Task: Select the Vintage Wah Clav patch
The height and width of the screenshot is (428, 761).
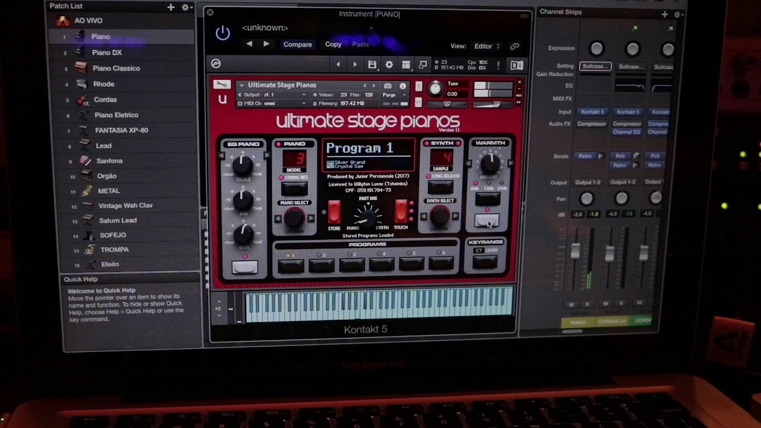Action: [x=125, y=205]
